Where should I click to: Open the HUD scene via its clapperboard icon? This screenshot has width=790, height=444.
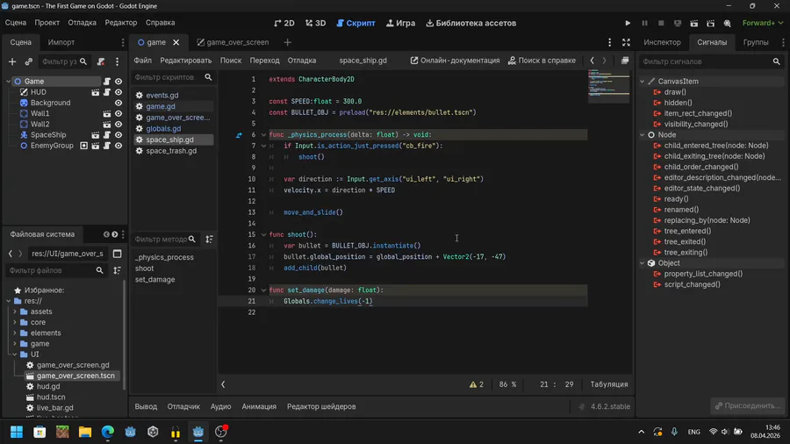point(96,92)
